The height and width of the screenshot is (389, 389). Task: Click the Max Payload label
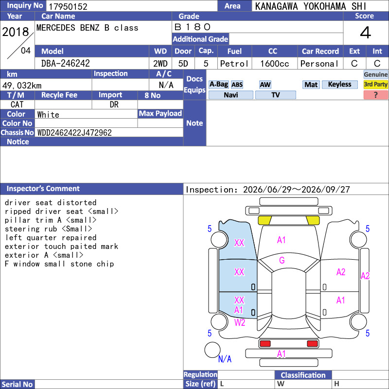(x=160, y=113)
